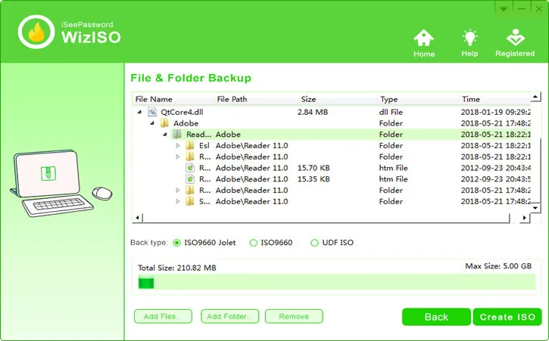Click the 15.35 KB htm file icon

point(190,179)
